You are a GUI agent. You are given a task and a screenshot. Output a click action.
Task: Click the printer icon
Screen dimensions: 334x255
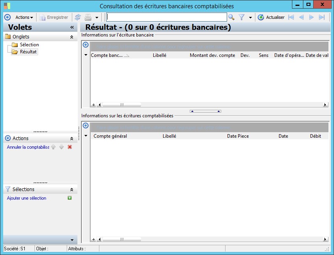click(x=88, y=17)
